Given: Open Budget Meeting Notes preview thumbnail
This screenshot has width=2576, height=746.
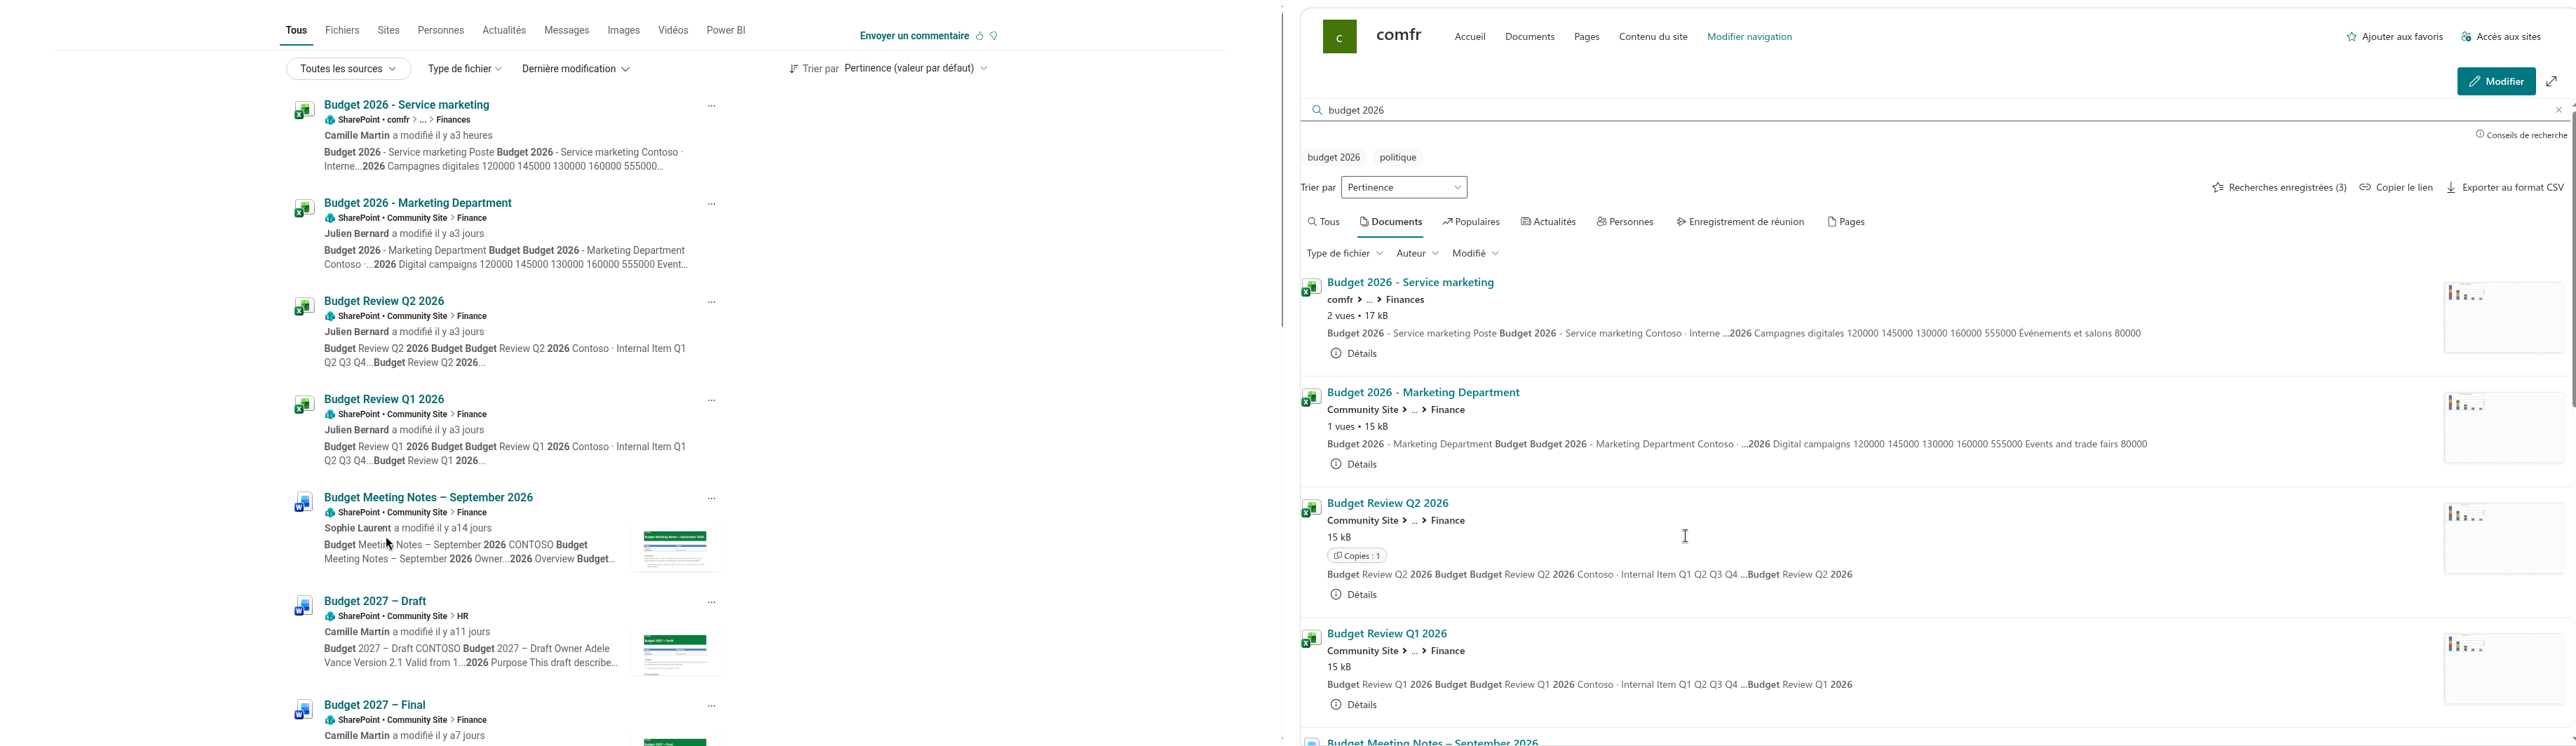Looking at the screenshot, I should [676, 549].
